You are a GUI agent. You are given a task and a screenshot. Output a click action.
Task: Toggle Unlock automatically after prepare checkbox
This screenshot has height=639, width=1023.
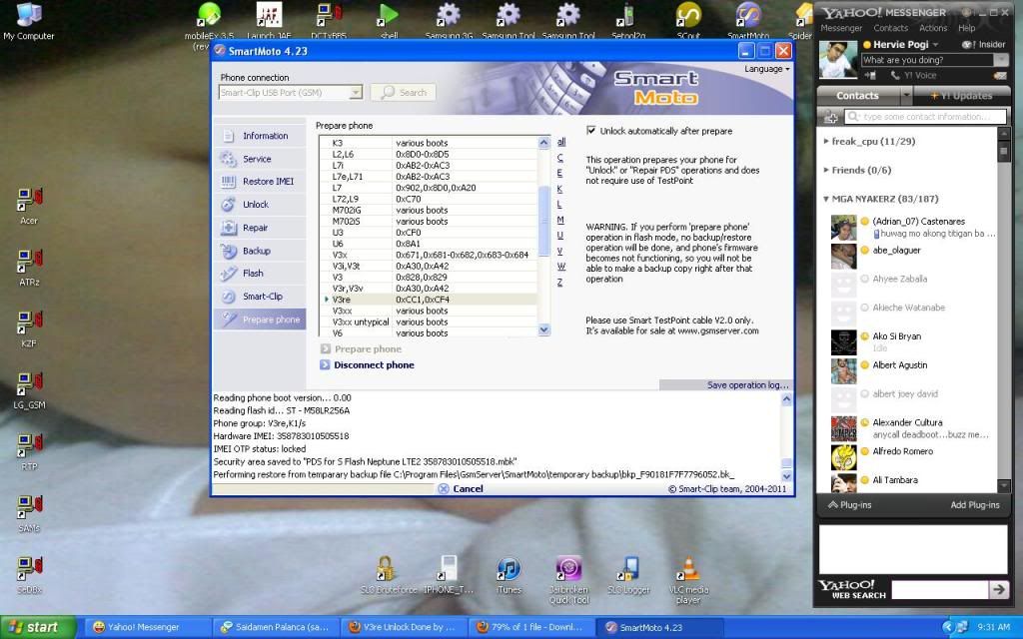click(x=591, y=131)
